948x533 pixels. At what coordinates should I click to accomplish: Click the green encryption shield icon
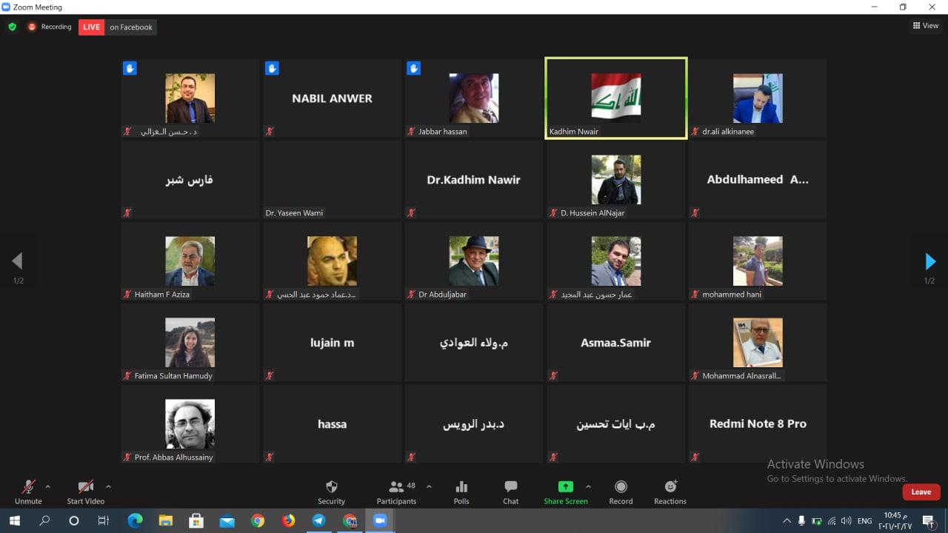pyautogui.click(x=12, y=27)
